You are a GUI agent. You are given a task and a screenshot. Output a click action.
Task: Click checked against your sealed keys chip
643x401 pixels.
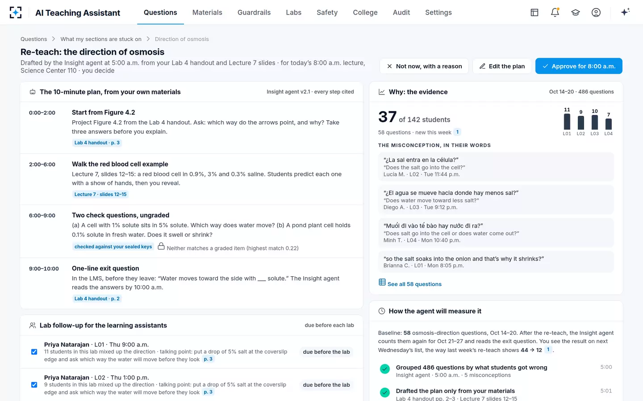(x=113, y=246)
